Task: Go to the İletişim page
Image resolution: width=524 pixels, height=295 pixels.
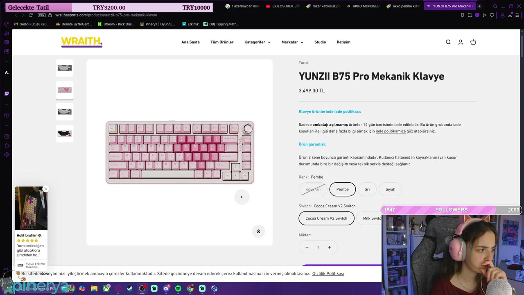Action: [x=343, y=42]
